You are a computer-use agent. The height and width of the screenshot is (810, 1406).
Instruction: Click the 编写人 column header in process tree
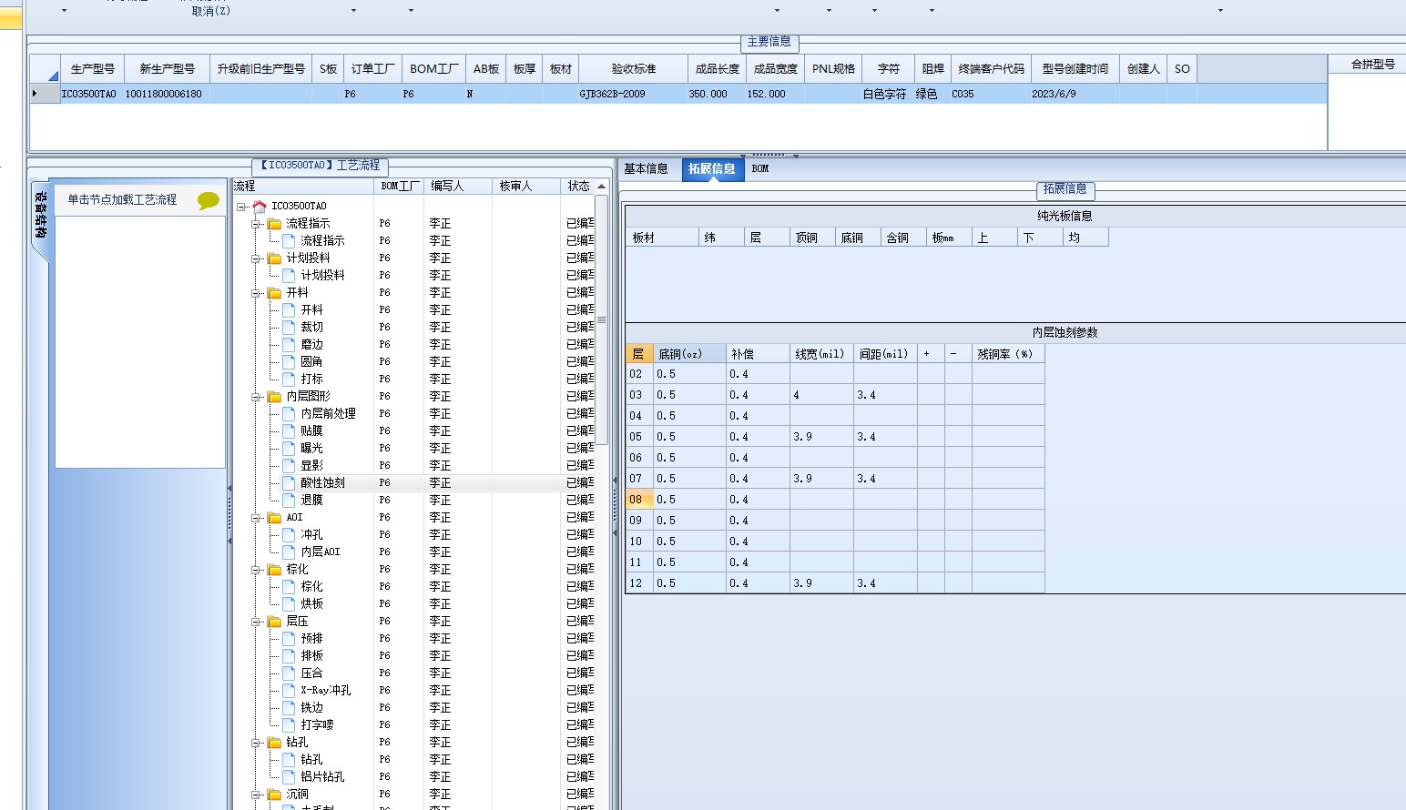460,186
